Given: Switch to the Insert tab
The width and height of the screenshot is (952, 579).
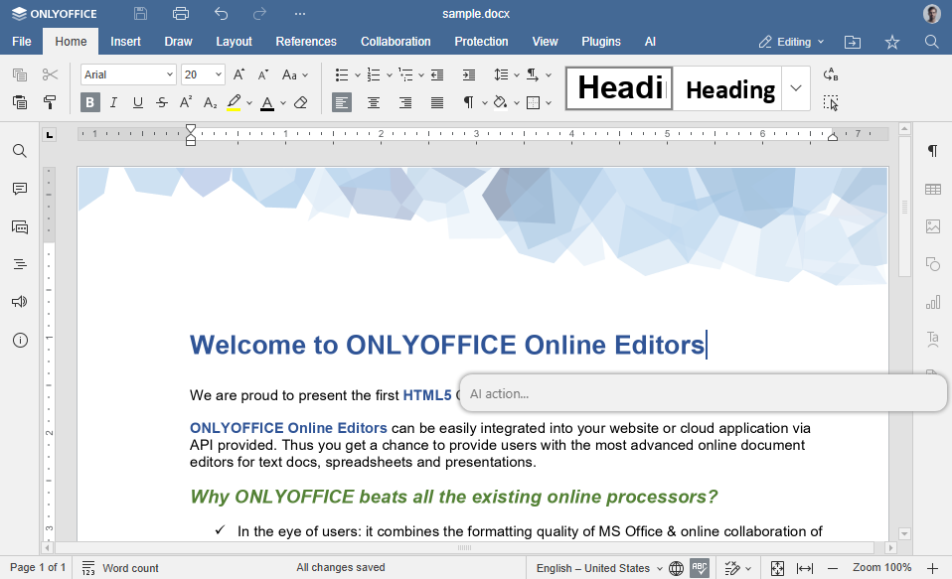Looking at the screenshot, I should (x=125, y=42).
